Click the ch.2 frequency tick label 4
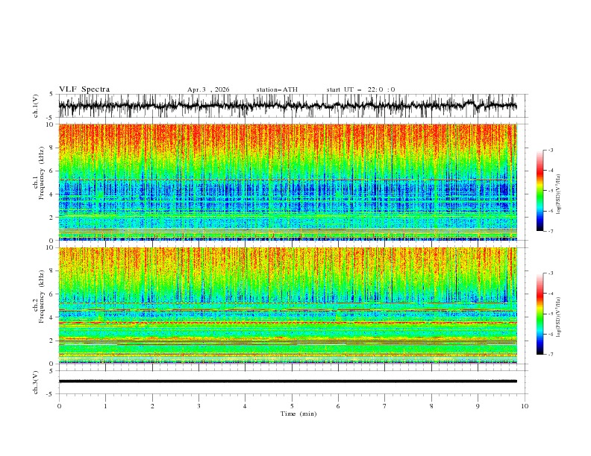Screen dimensions: 591x456 (x=51, y=317)
